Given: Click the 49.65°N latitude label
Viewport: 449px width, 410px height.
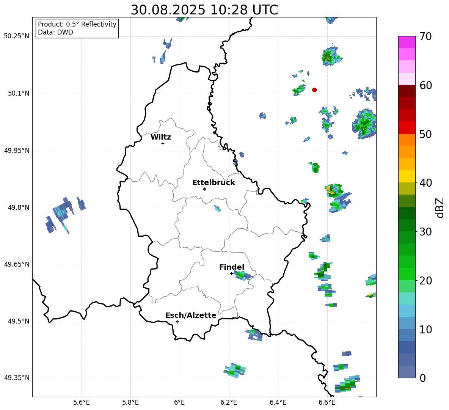Looking at the screenshot, I should 17,264.
